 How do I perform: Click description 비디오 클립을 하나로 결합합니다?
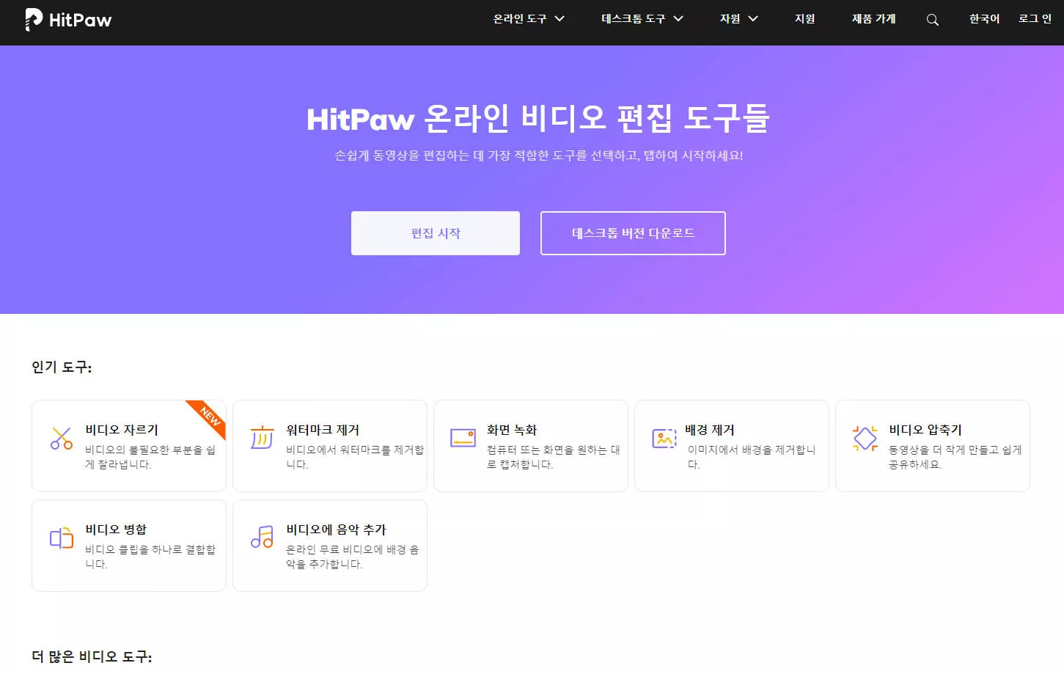[150, 557]
